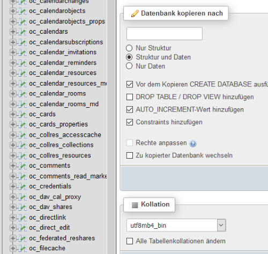Uncheck Vor dem Kopieren CREATE DATABASE
Viewport: 268px width, 254px height.
130,84
